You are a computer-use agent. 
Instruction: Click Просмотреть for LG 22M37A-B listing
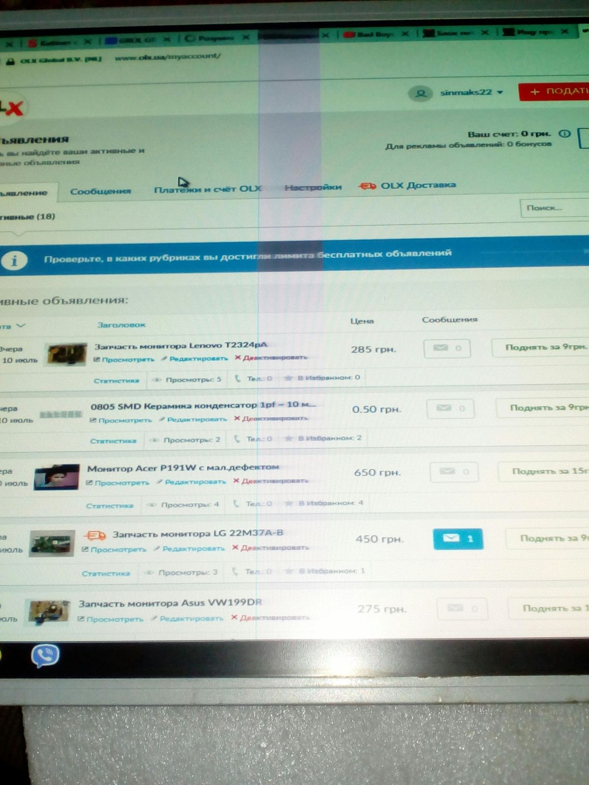click(x=114, y=549)
